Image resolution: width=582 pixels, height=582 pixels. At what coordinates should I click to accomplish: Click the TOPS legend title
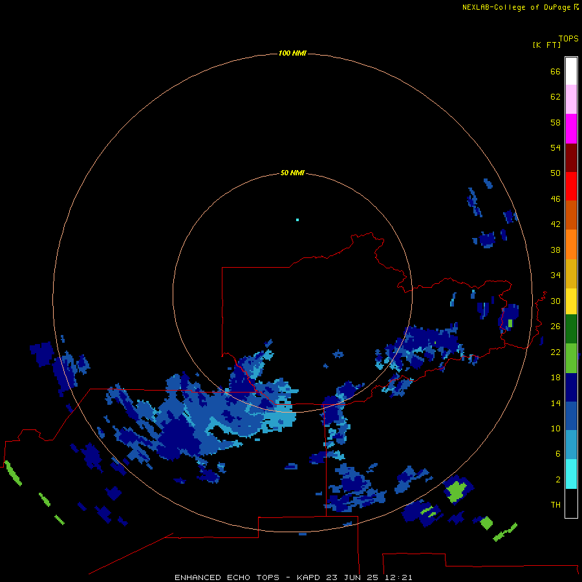pos(568,39)
